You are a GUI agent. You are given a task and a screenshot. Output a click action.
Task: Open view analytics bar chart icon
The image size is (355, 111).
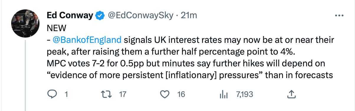(223, 94)
